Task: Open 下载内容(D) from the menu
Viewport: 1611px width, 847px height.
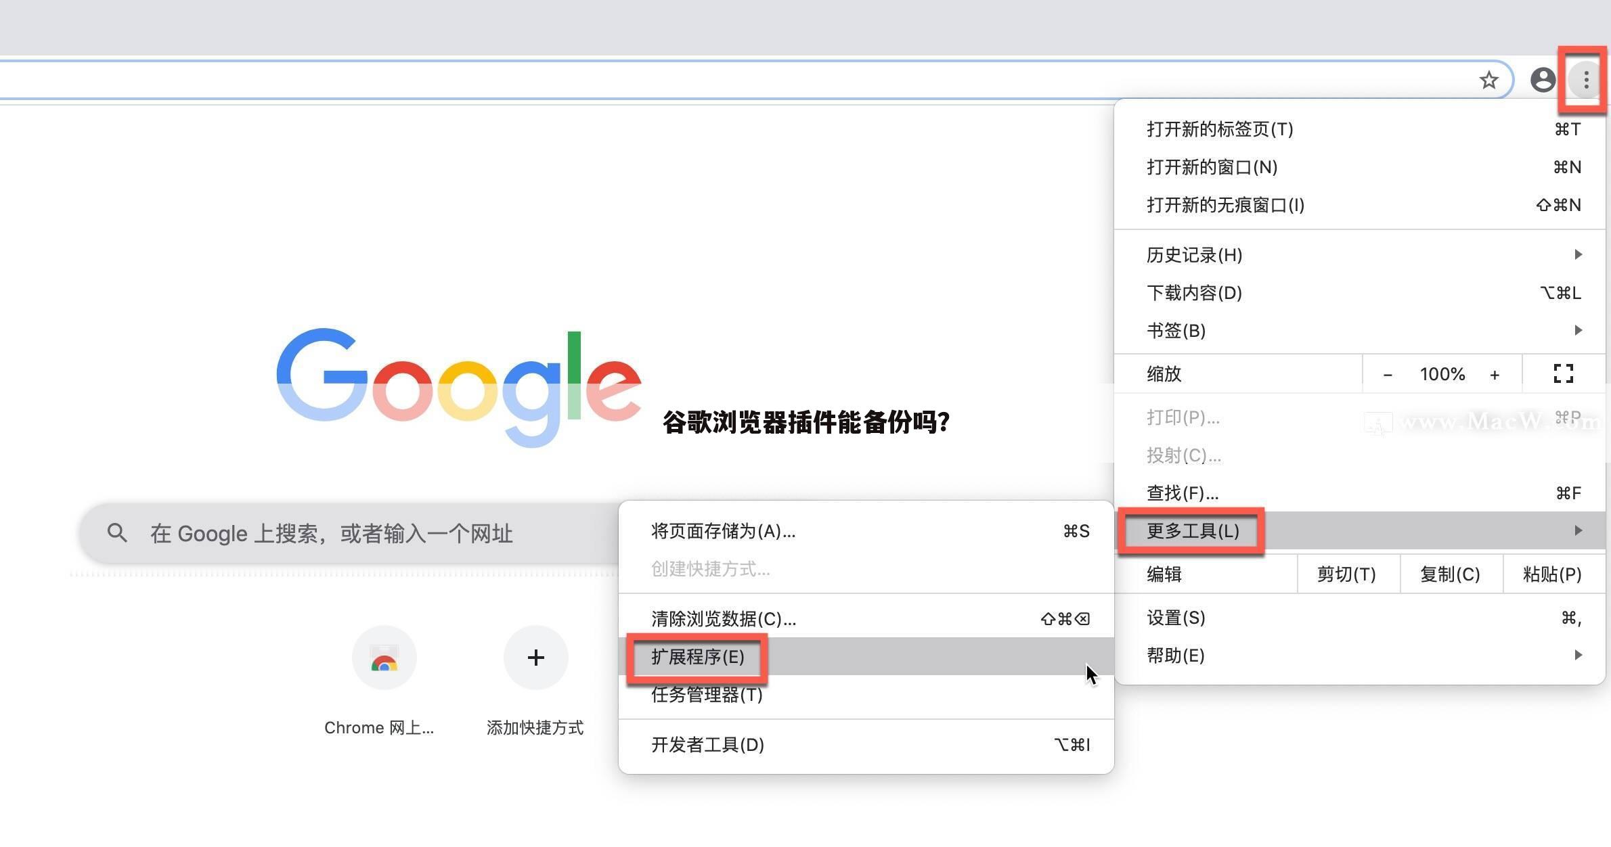Action: click(1360, 293)
